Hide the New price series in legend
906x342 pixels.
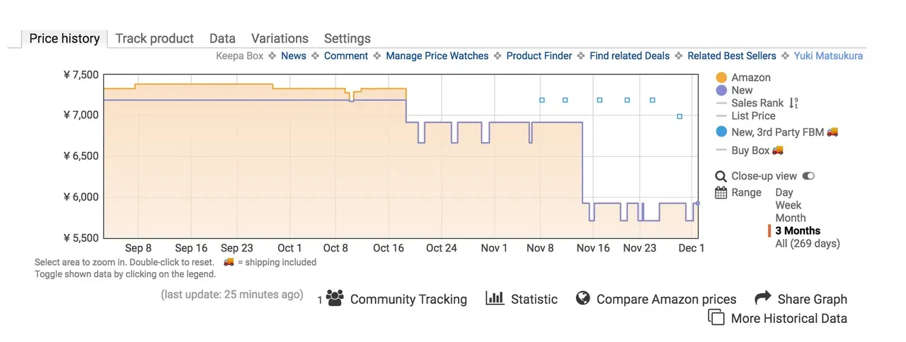742,90
